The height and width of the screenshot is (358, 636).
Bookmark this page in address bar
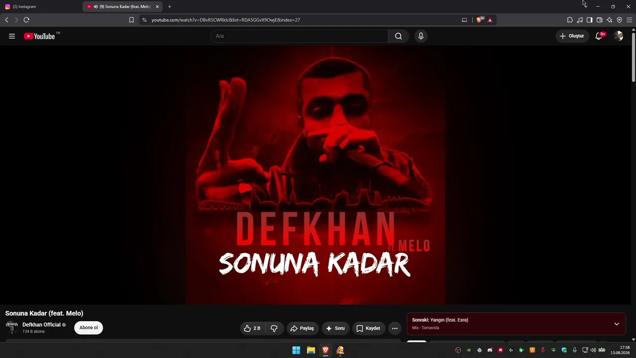(131, 20)
